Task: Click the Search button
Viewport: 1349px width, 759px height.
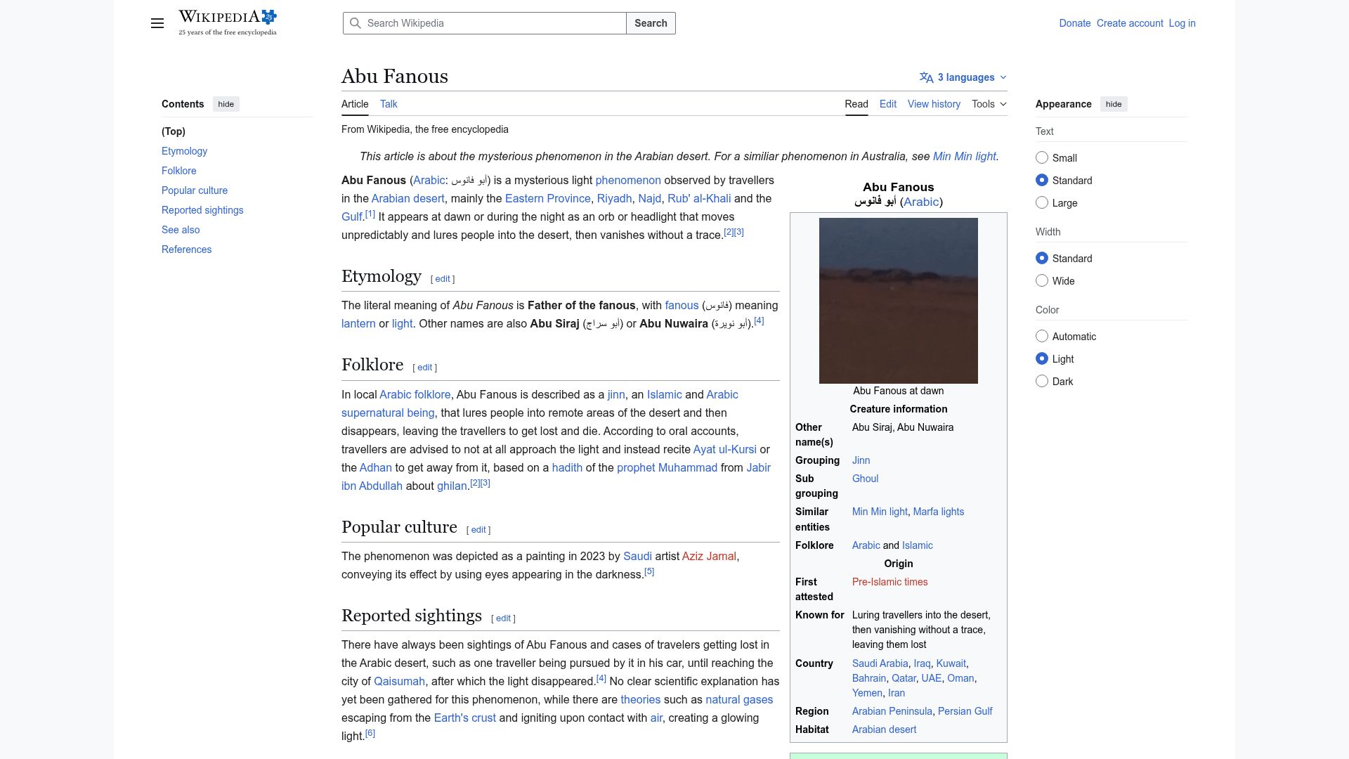Action: point(651,23)
